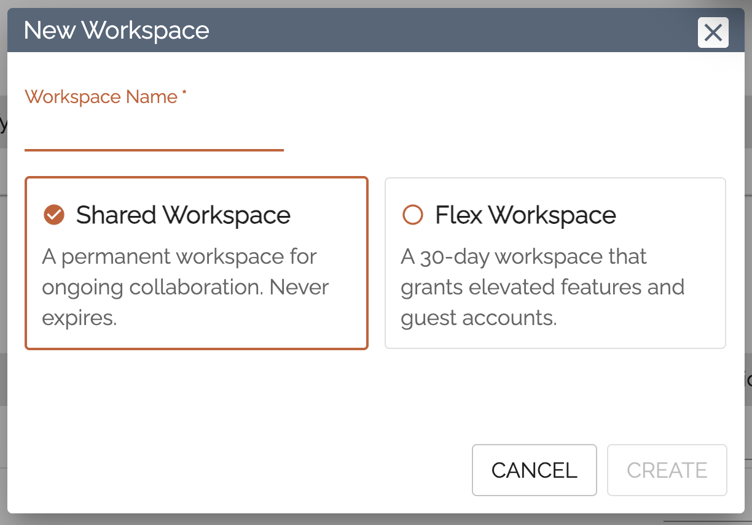Click the CANCEL button
This screenshot has width=752, height=525.
point(535,470)
